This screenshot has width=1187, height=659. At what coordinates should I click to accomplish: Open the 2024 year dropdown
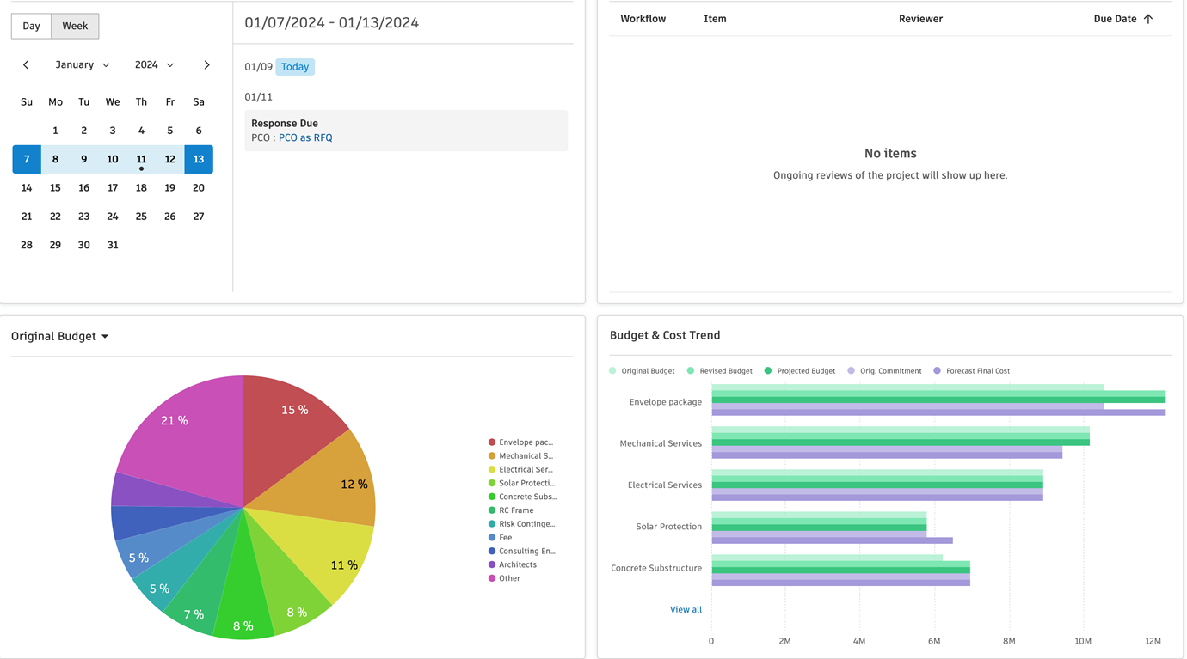pyautogui.click(x=155, y=65)
